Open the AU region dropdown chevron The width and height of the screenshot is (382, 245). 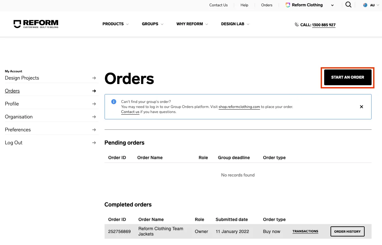pos(378,5)
